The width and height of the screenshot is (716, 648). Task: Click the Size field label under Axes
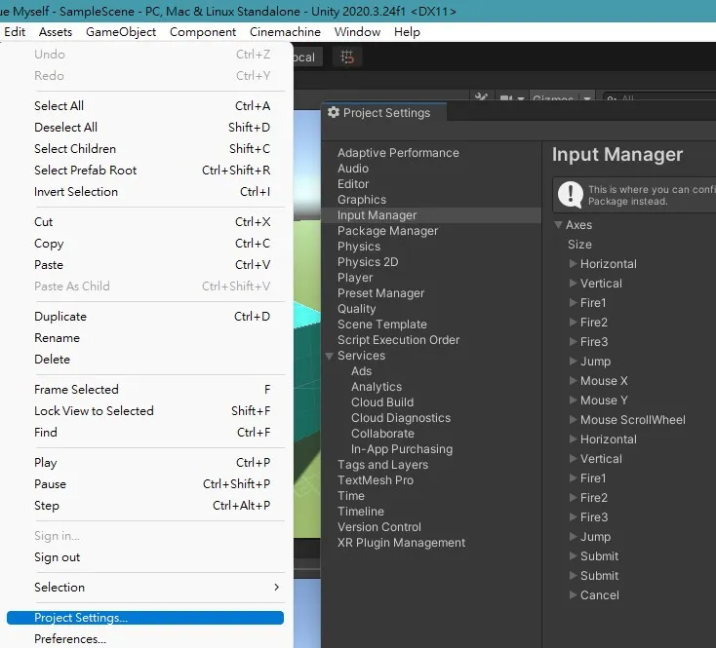pyautogui.click(x=579, y=244)
